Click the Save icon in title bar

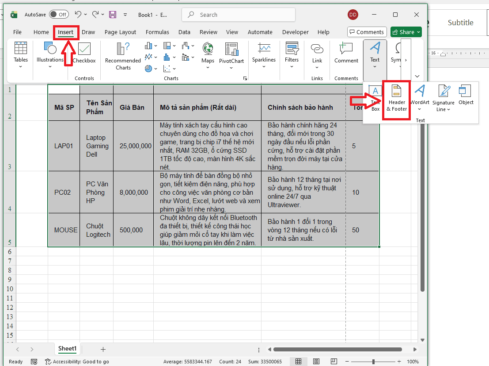pos(113,14)
